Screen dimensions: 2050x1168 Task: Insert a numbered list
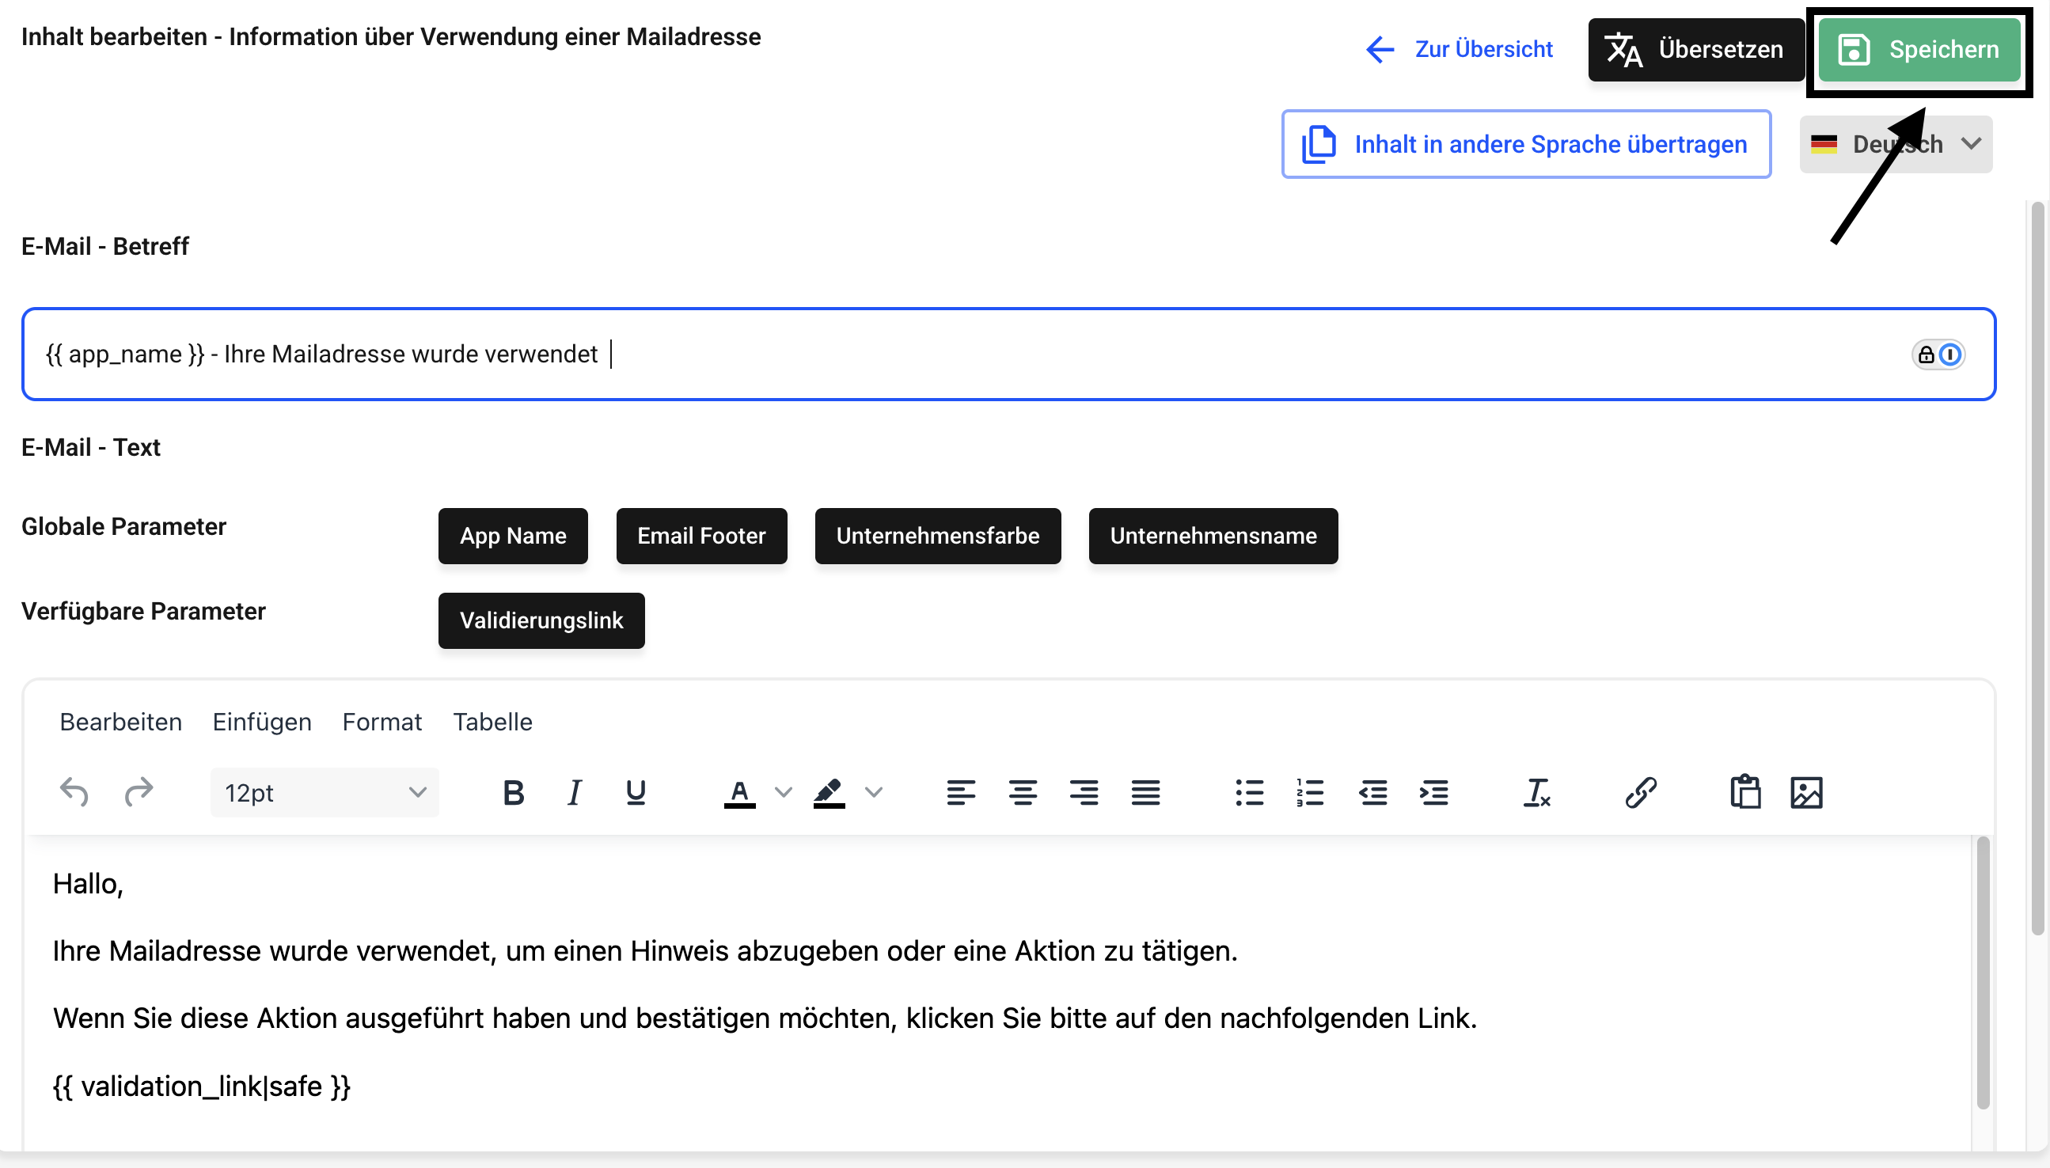[1310, 793]
